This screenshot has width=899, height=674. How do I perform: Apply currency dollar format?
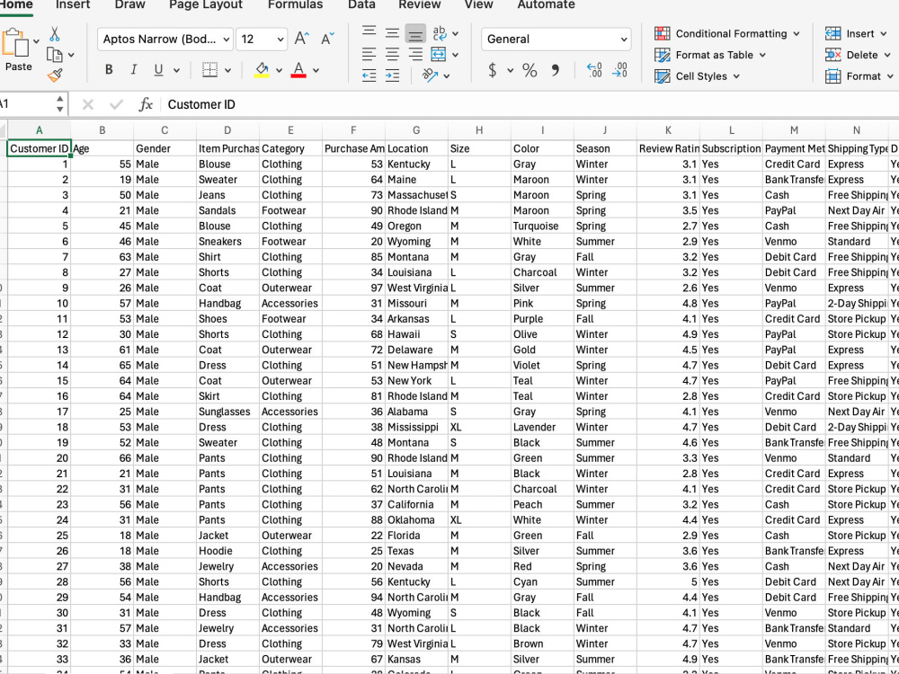(492, 70)
